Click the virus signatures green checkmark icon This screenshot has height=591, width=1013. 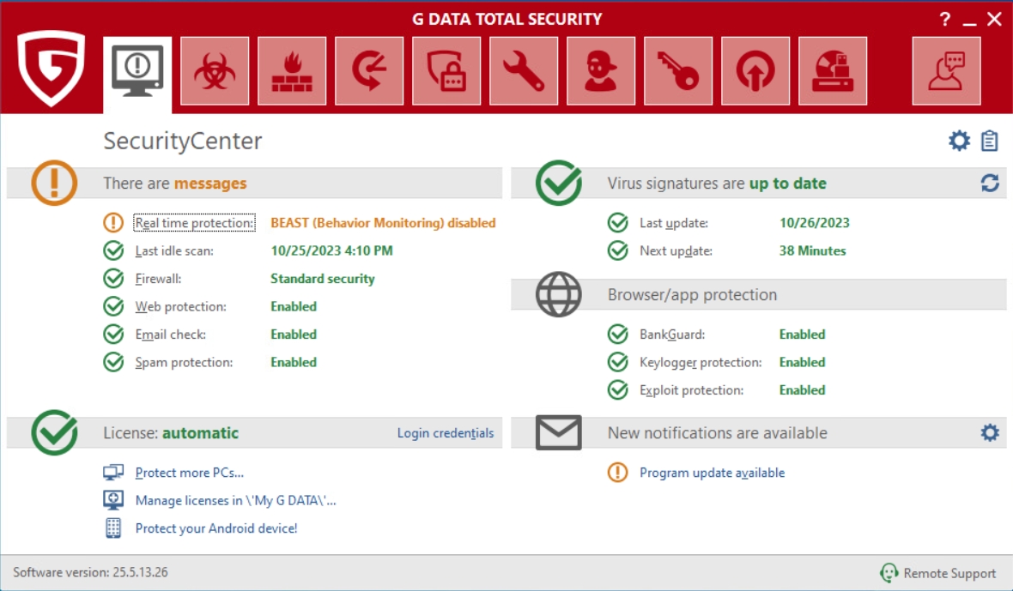coord(559,183)
